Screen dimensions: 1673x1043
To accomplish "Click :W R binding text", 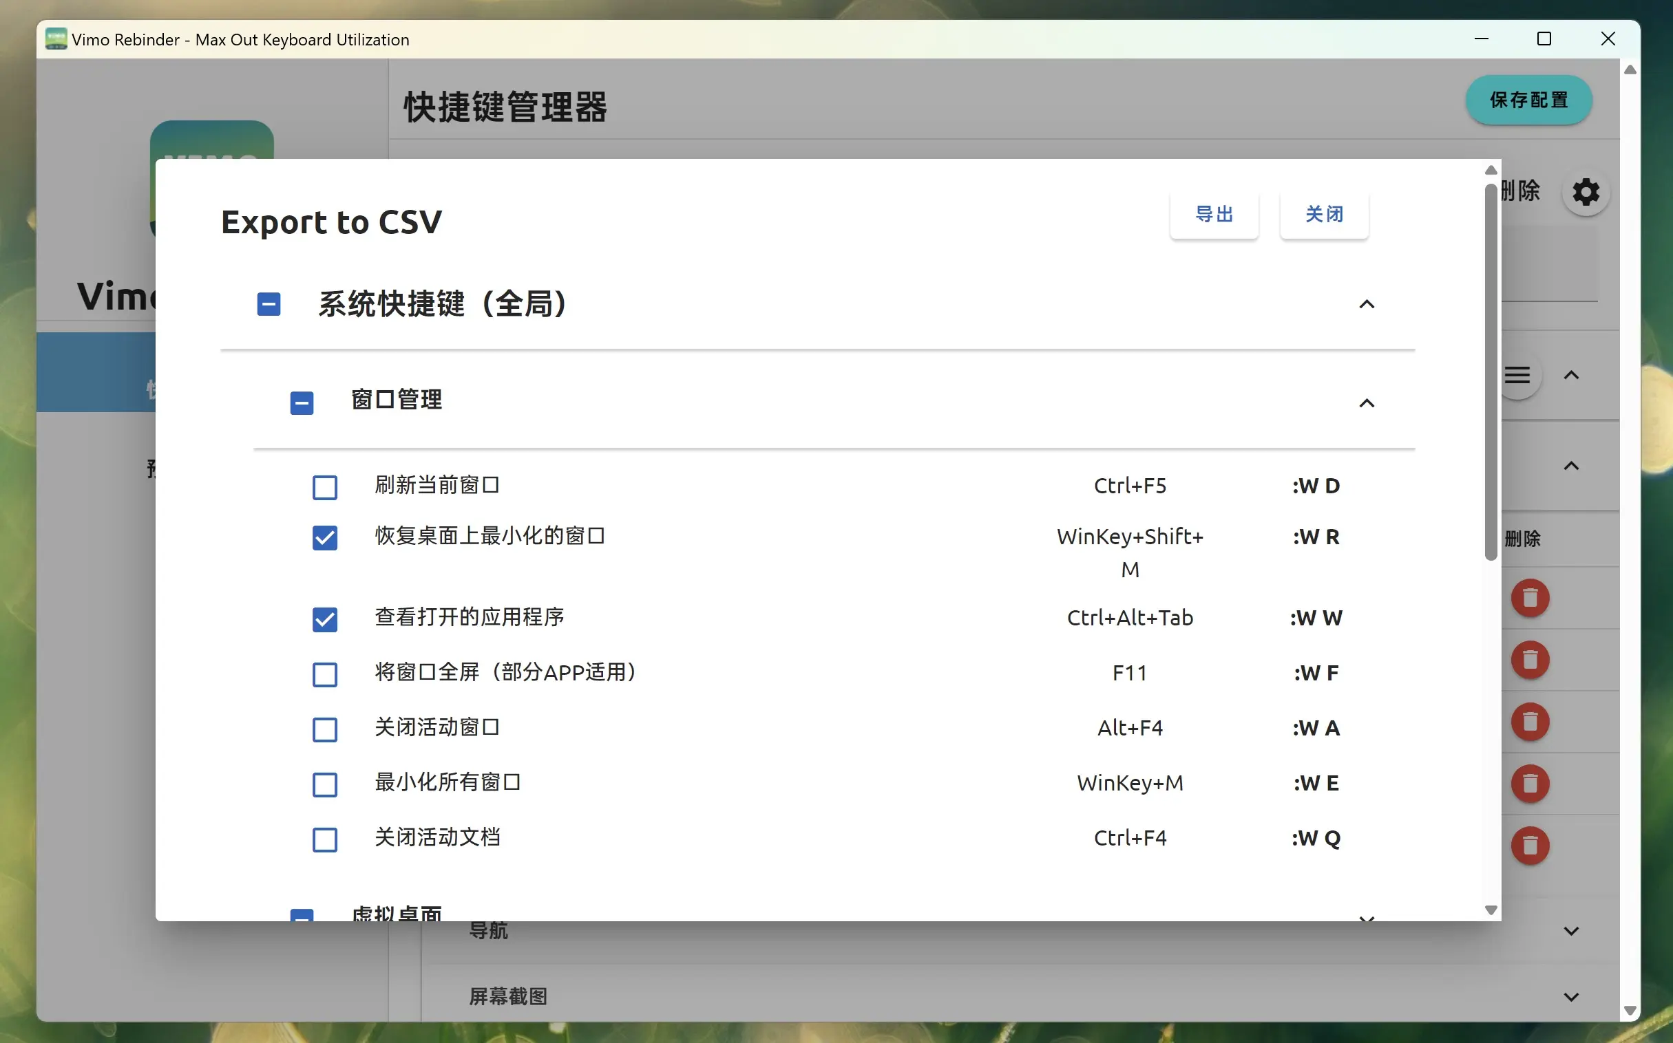I will pyautogui.click(x=1316, y=537).
